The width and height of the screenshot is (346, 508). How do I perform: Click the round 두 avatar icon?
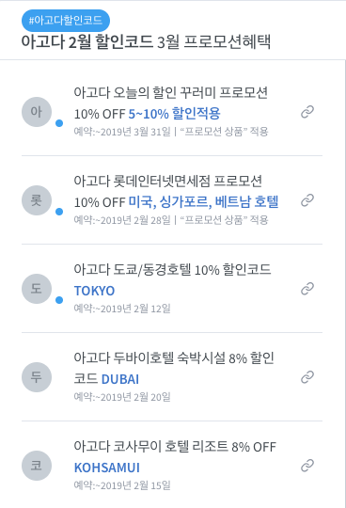tap(37, 377)
